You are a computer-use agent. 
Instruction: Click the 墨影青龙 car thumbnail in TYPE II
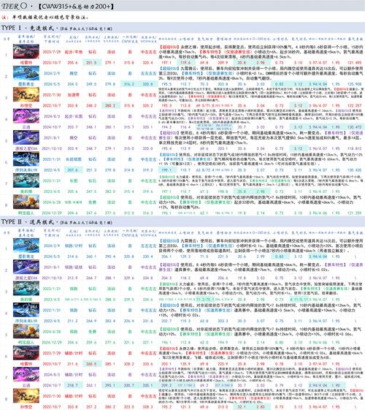(26, 246)
